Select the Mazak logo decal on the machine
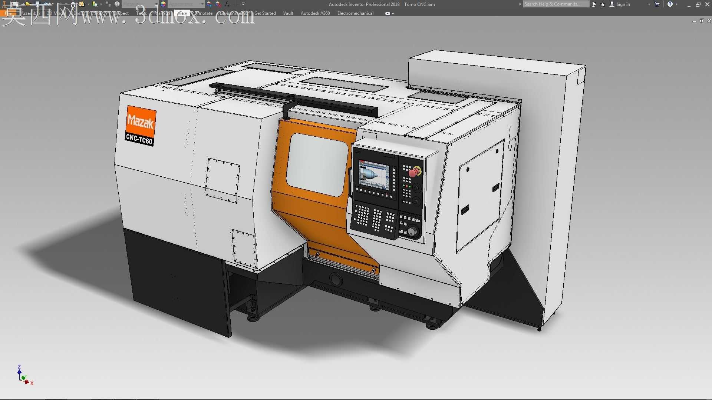This screenshot has height=400, width=712. pyautogui.click(x=140, y=125)
